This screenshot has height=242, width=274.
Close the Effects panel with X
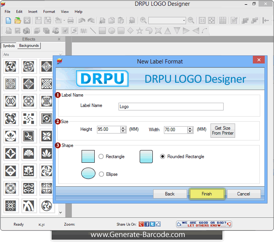[59, 39]
